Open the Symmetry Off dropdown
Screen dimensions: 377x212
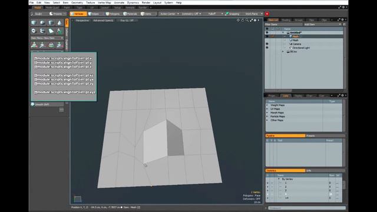click(x=191, y=14)
